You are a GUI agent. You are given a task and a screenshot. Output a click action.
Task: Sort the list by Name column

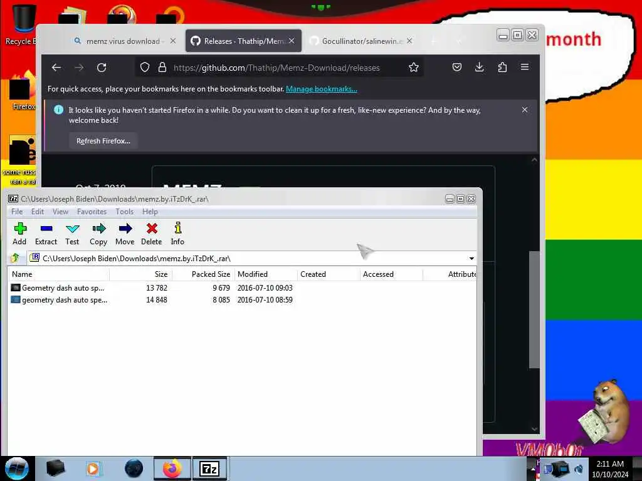[58, 274]
